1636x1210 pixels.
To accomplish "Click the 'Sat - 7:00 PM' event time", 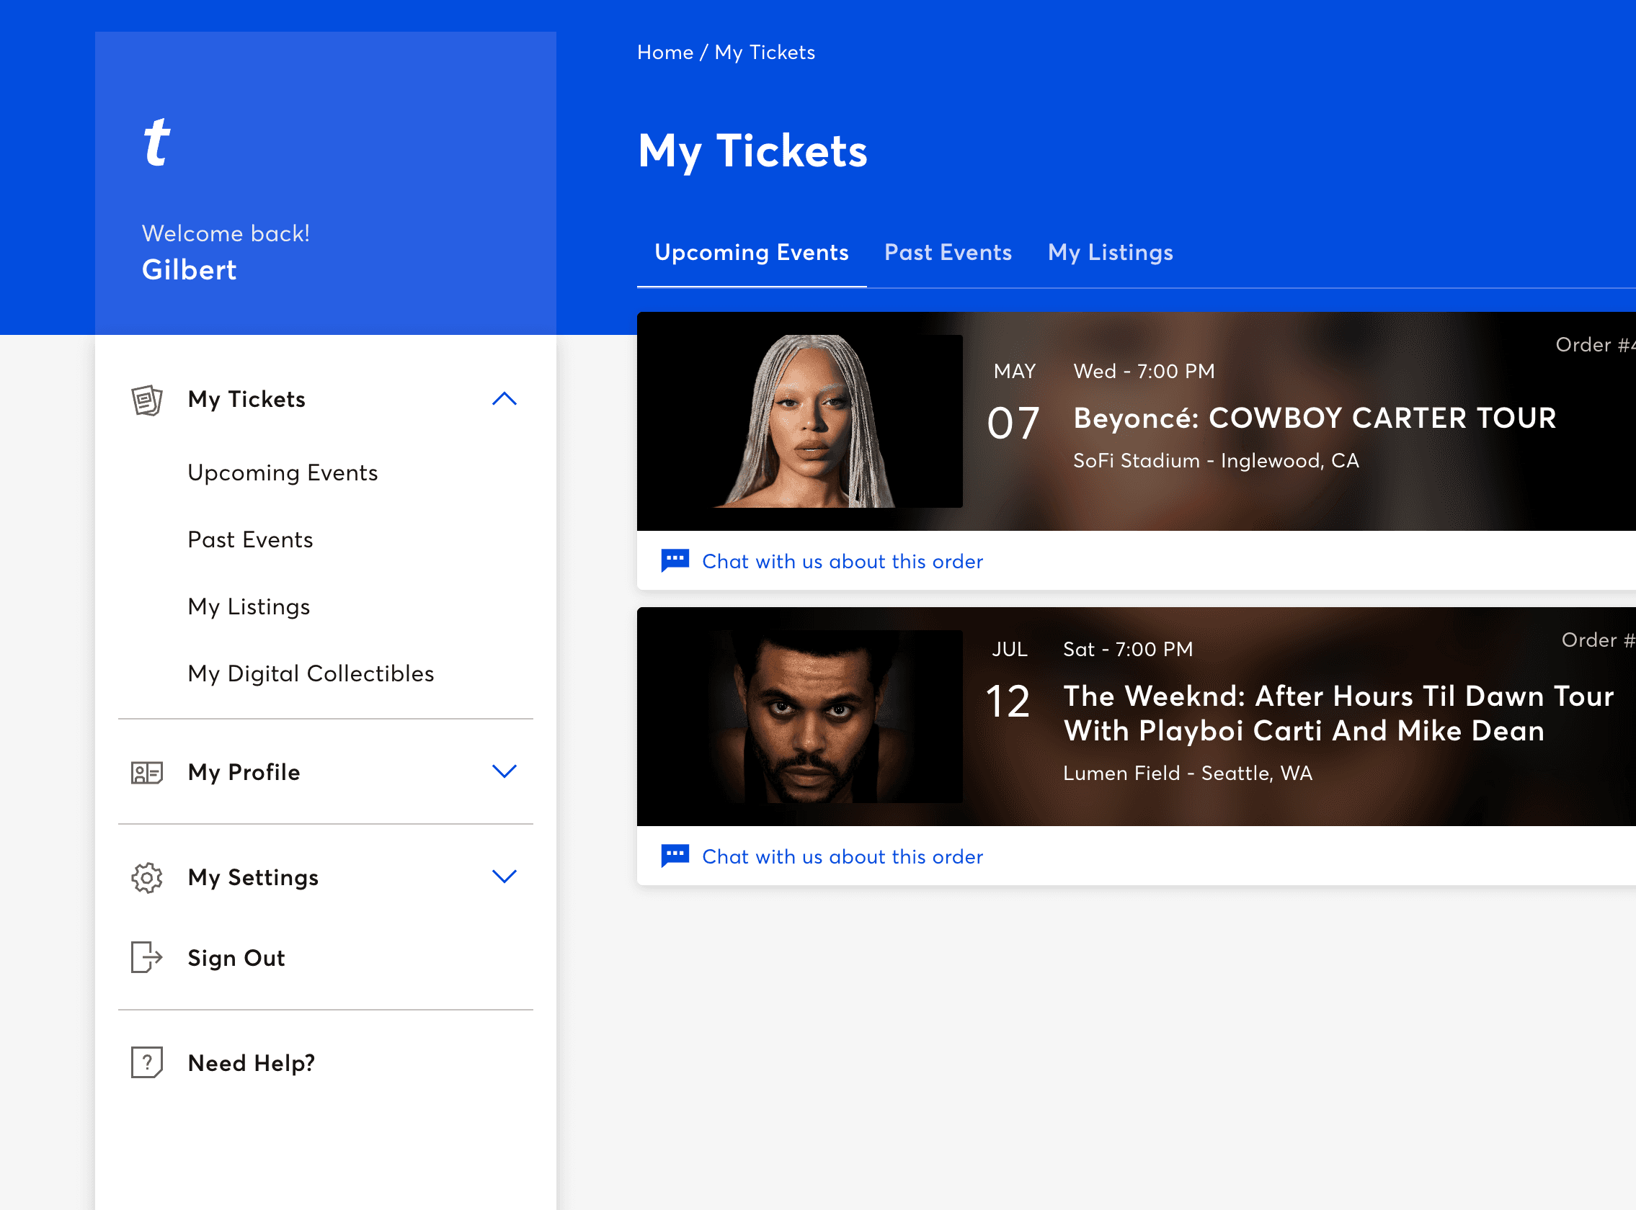I will (1128, 649).
